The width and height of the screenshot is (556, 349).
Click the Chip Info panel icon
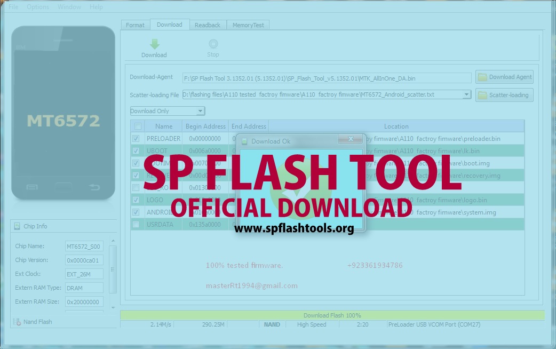(x=17, y=226)
